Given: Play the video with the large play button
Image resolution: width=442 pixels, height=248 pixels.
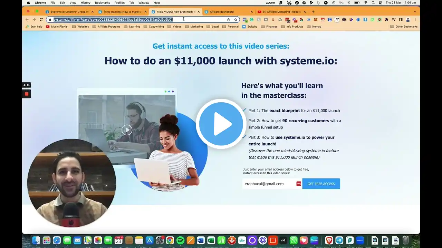Looking at the screenshot, I should 221,124.
